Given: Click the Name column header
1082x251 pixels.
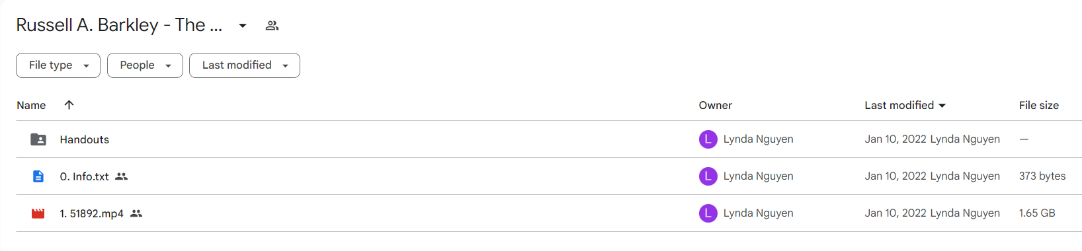Looking at the screenshot, I should pos(31,105).
